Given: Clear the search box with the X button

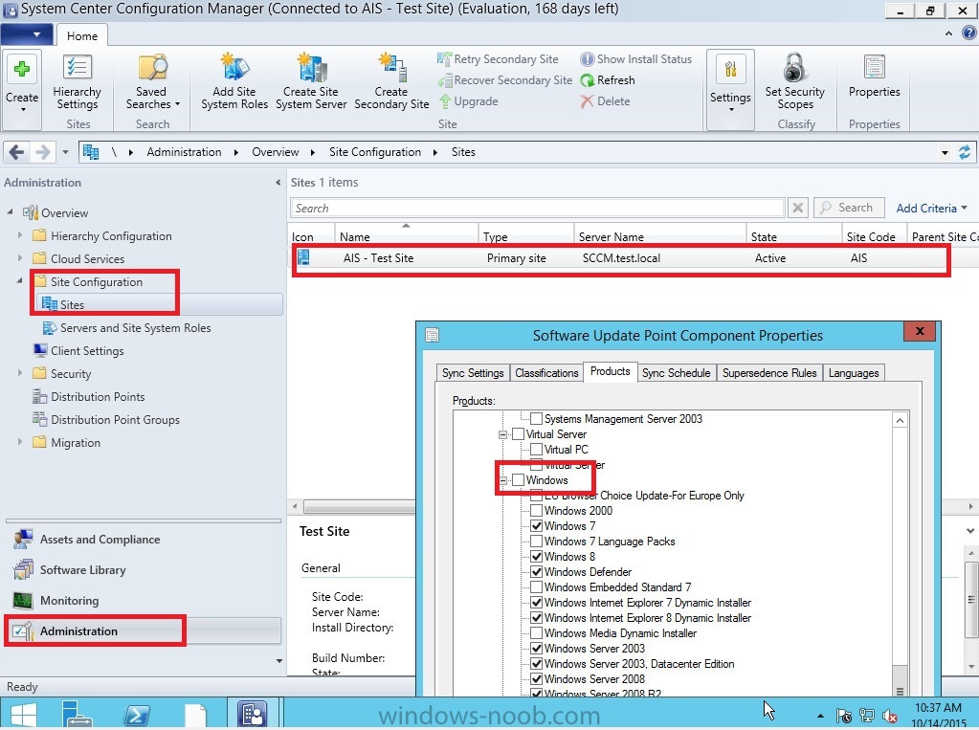Looking at the screenshot, I should tap(797, 208).
